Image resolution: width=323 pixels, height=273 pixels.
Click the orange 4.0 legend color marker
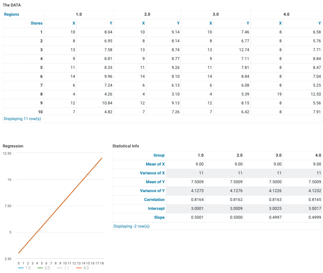tap(79, 268)
